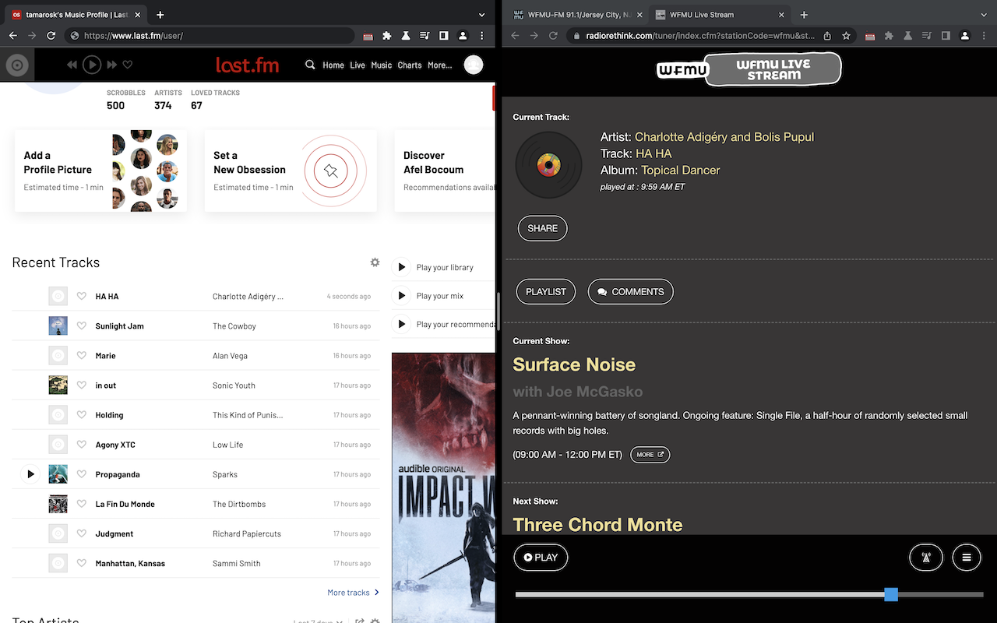Open Top Artists time range dropdown
The width and height of the screenshot is (997, 623).
318,621
